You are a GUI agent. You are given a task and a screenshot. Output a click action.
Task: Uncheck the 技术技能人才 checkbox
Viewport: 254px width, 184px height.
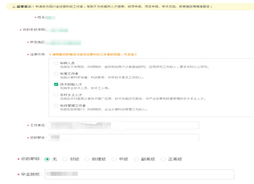(56, 84)
